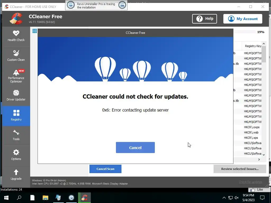Click the left Revo Uninstaller tracing icon
271x203 pixels.
coord(71,5)
